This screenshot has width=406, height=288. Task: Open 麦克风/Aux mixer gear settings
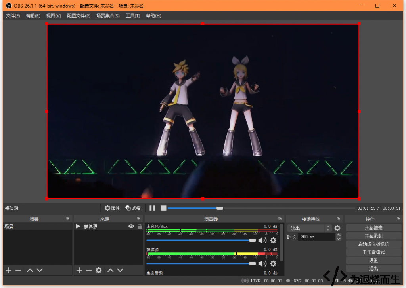point(273,241)
